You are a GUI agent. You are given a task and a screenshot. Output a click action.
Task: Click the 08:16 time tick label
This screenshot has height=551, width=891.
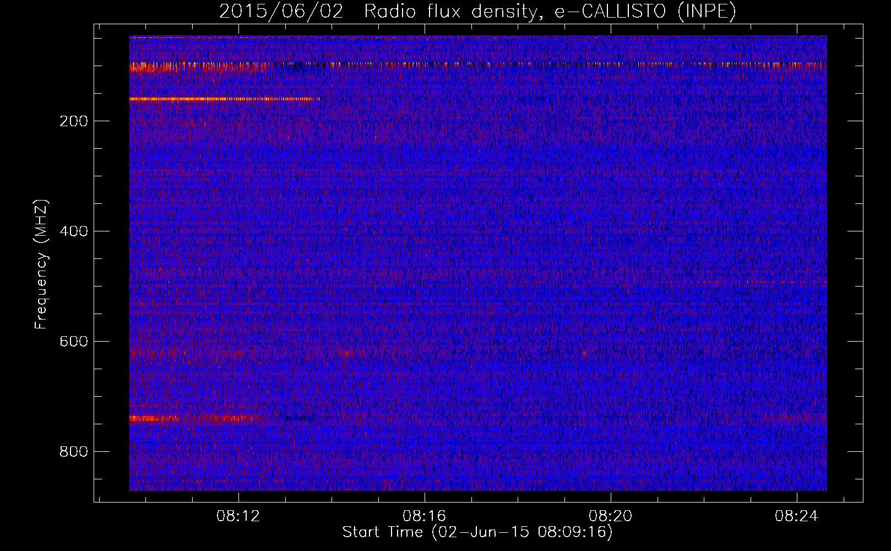(424, 516)
